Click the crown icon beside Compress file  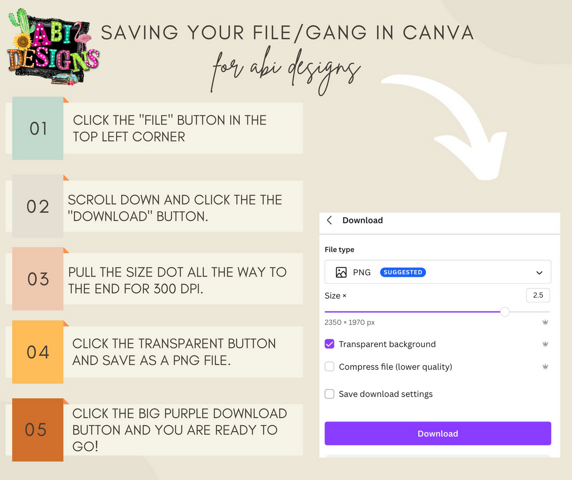(545, 367)
